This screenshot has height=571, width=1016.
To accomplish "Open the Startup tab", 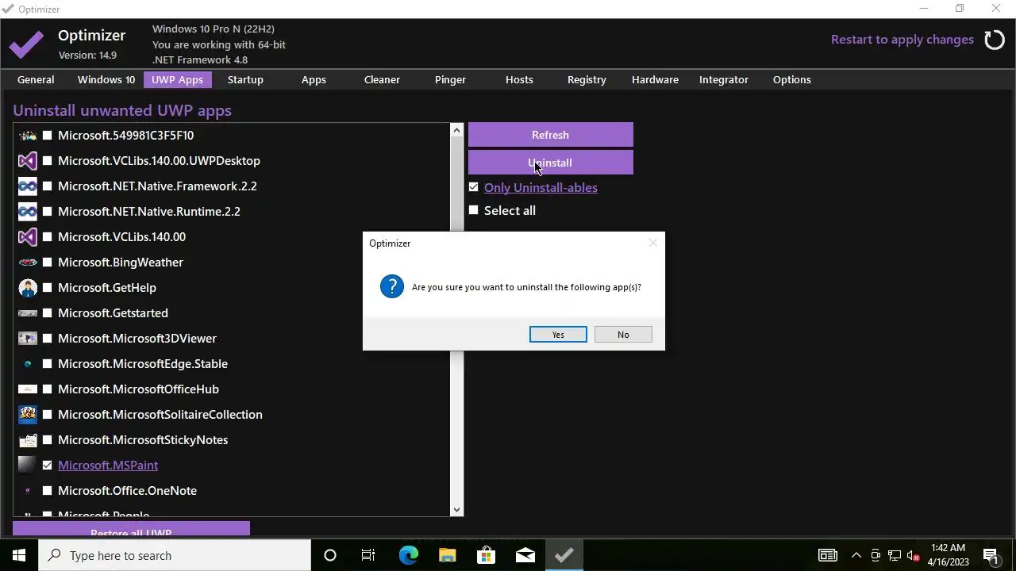I will [245, 79].
